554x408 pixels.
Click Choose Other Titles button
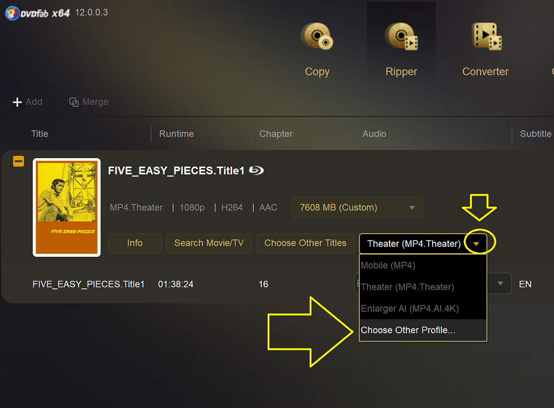[x=305, y=243]
